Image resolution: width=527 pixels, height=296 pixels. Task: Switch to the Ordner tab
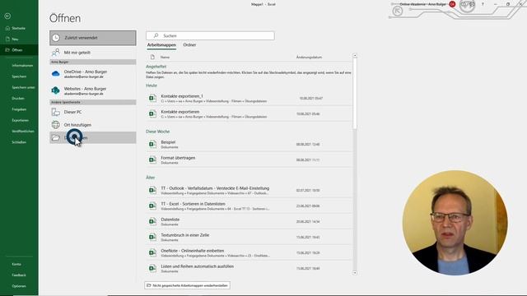(189, 45)
